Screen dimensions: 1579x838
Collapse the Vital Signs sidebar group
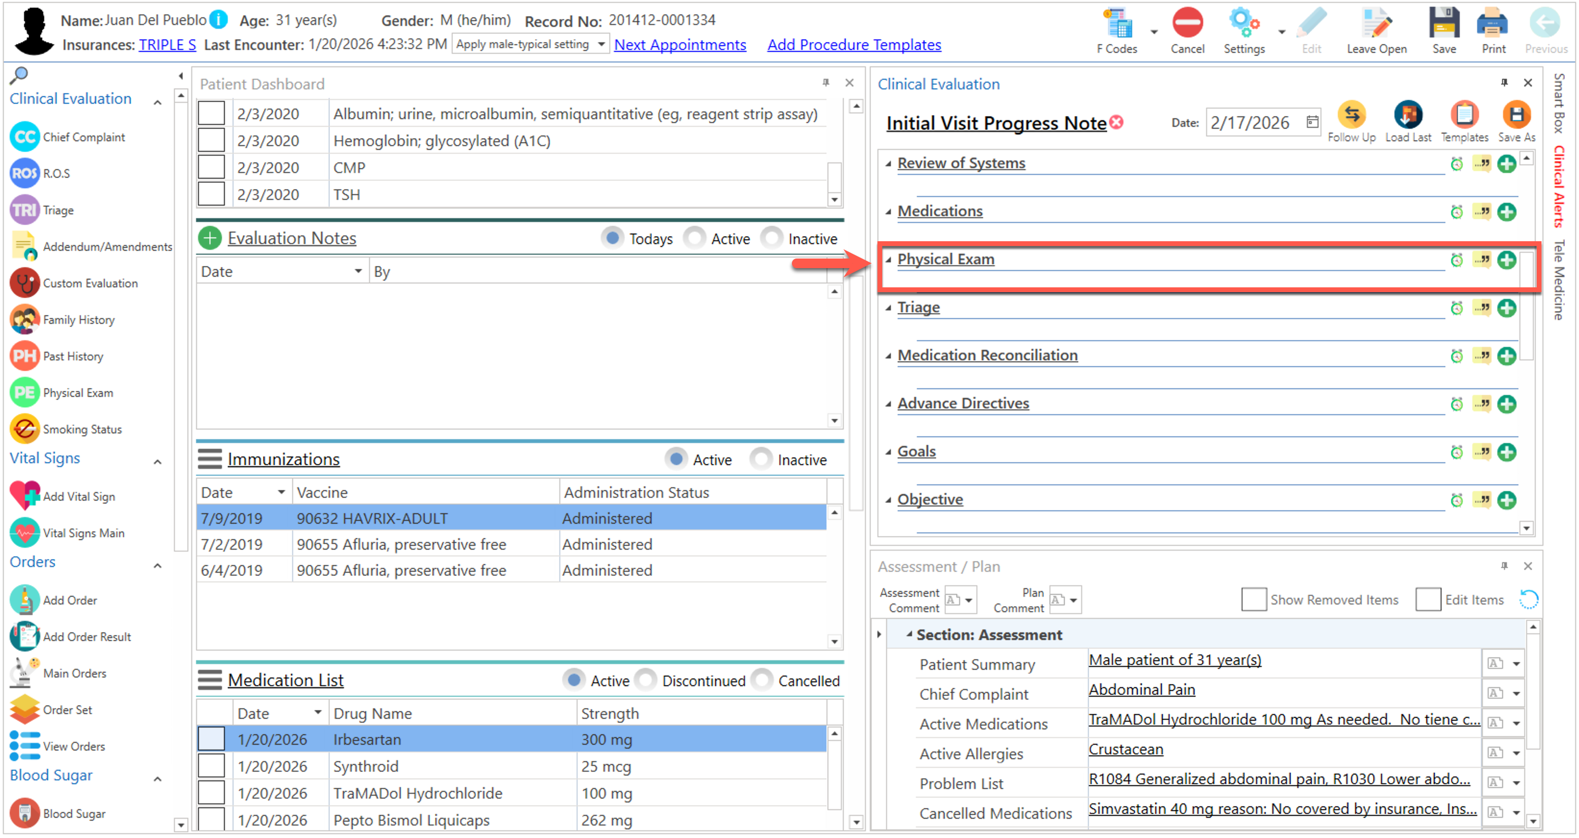pos(158,462)
